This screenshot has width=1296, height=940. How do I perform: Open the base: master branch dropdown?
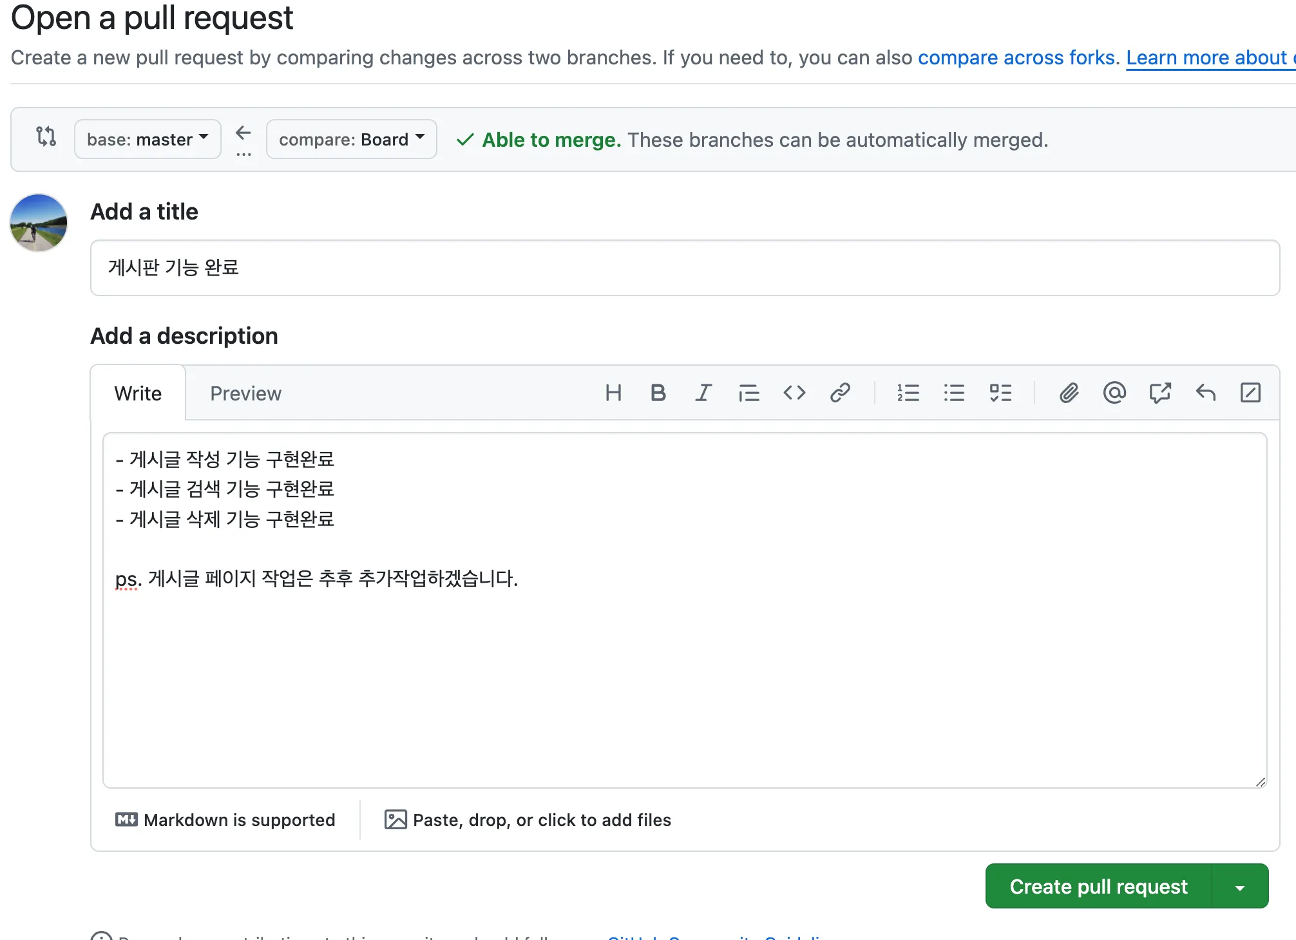pos(148,139)
